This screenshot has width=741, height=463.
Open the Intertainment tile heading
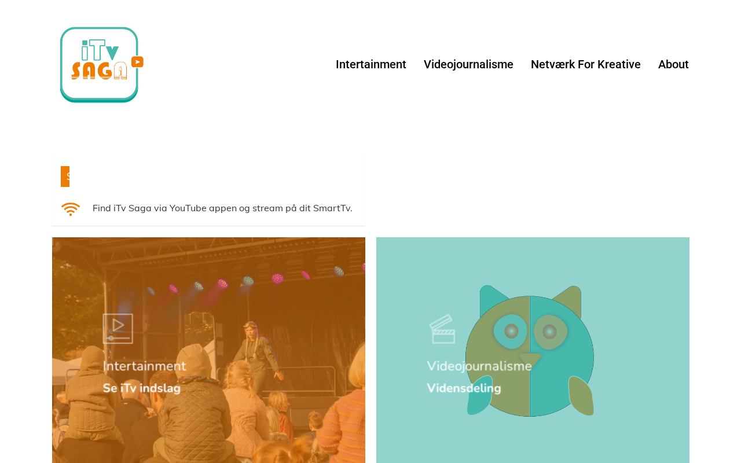[x=145, y=366]
